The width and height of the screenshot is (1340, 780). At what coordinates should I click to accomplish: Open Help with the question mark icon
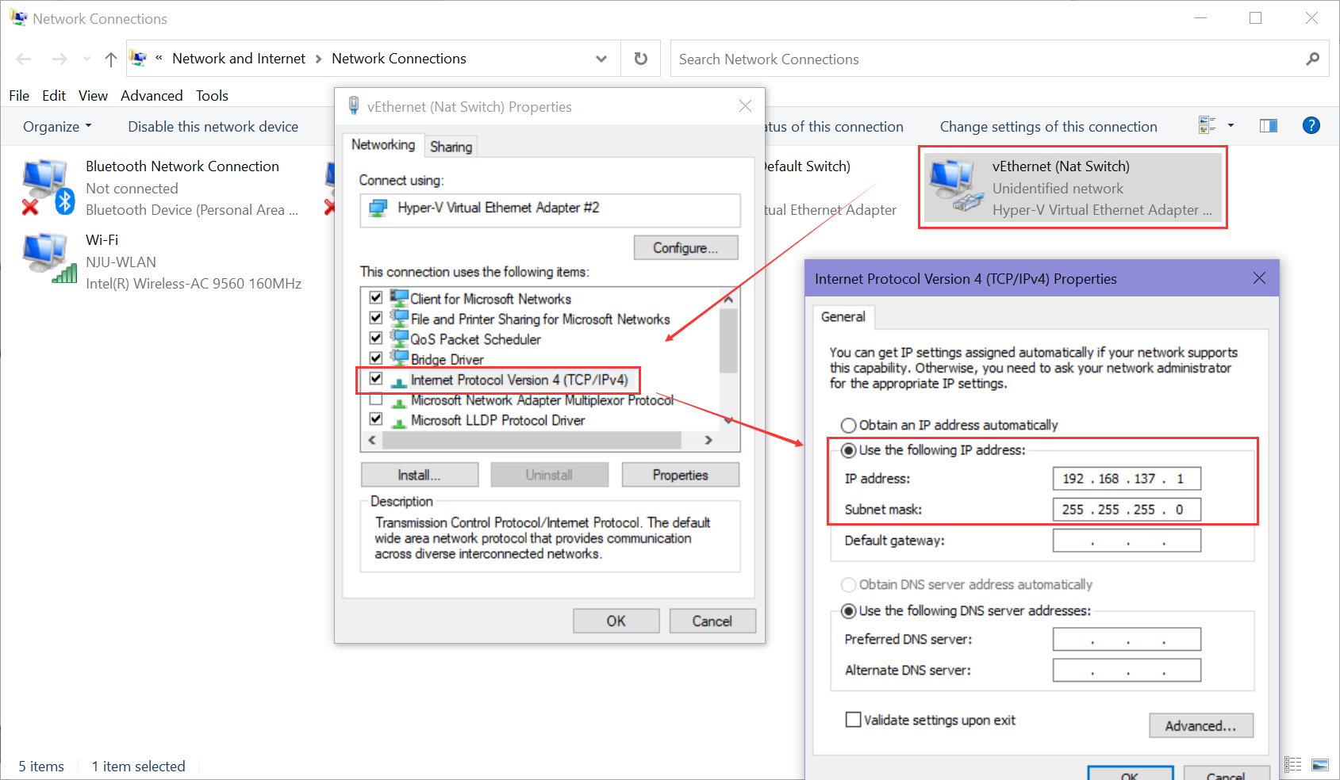[x=1311, y=125]
